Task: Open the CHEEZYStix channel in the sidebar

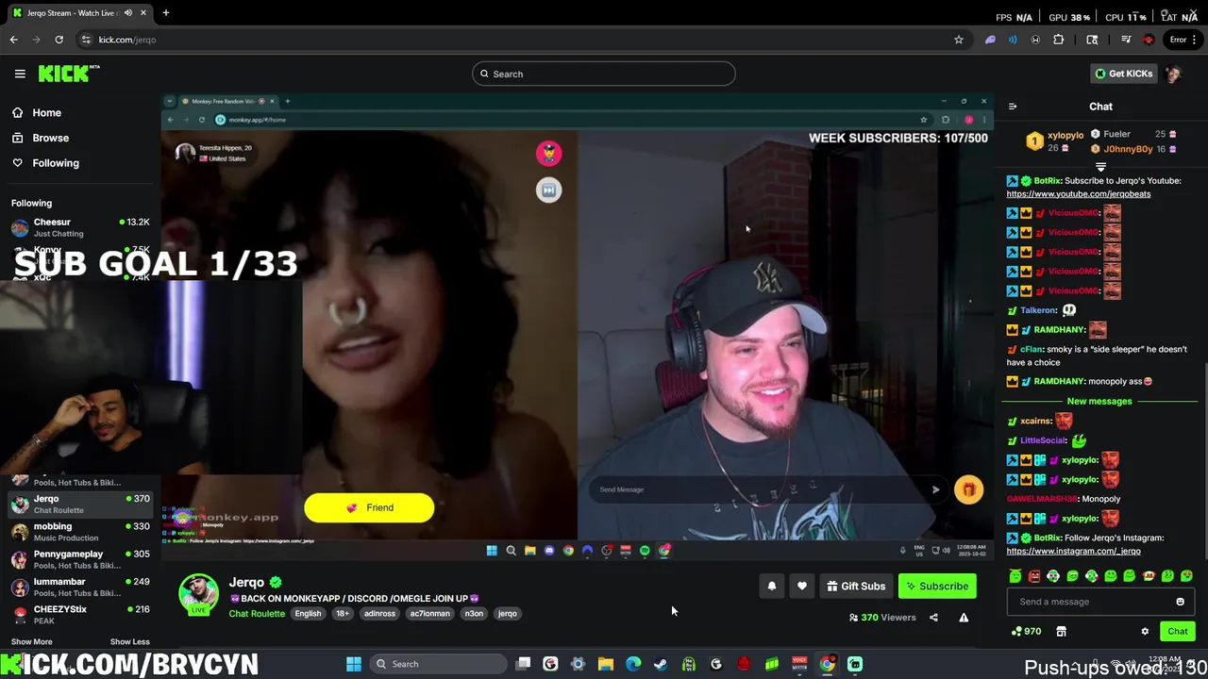Action: [x=79, y=614]
